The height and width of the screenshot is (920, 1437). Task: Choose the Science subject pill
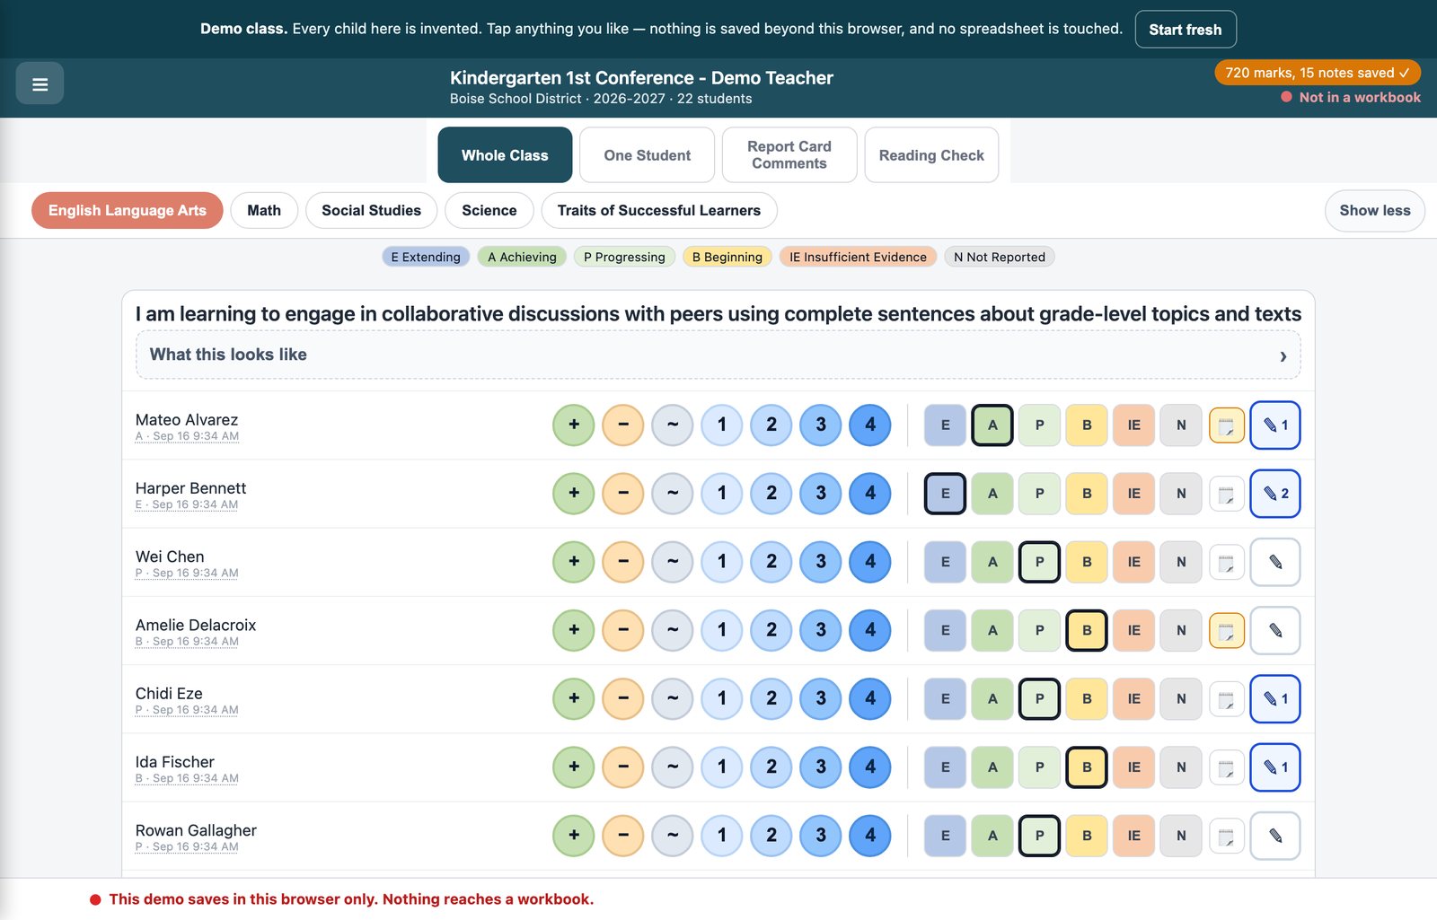(x=489, y=210)
